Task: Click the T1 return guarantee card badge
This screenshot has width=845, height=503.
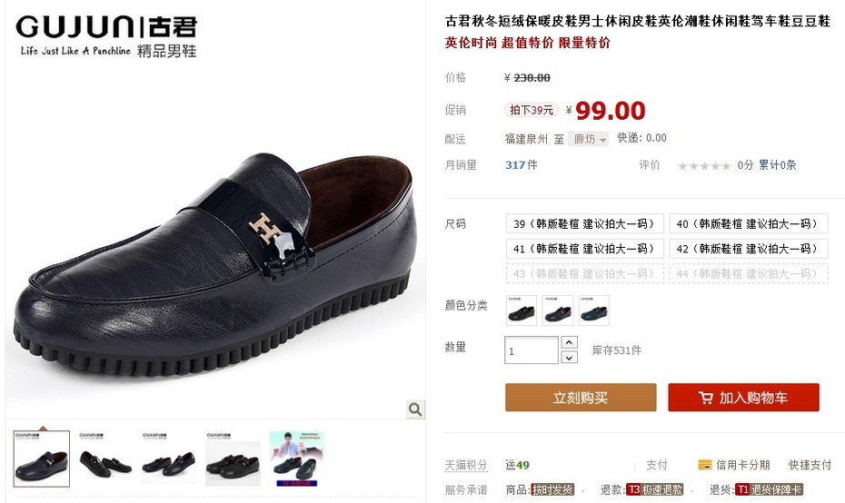Action: point(770,489)
